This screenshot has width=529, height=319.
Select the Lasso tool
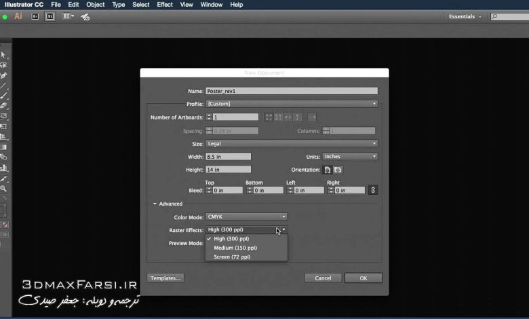coord(3,65)
